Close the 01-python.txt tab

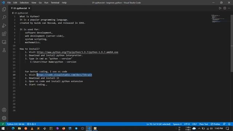click(x=29, y=8)
